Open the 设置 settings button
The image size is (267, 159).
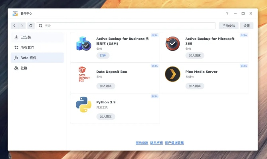(x=247, y=26)
